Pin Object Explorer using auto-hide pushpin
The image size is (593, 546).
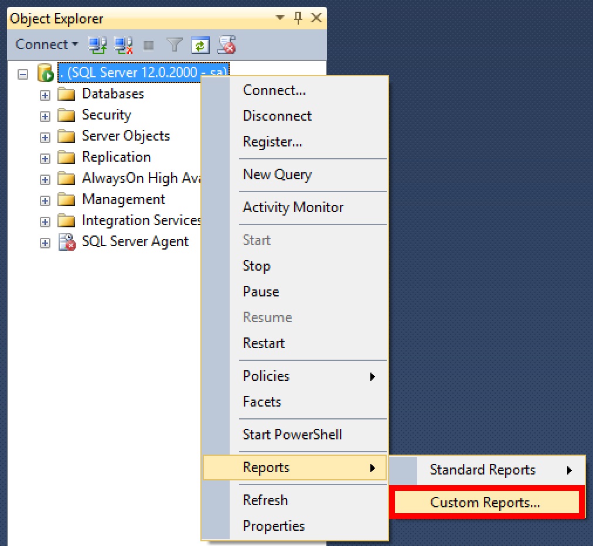coord(298,18)
